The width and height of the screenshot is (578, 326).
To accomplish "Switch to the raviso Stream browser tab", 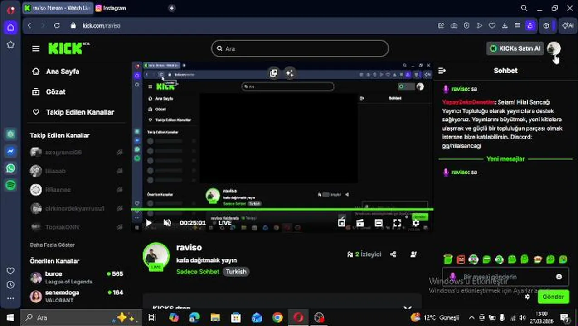I will point(58,8).
